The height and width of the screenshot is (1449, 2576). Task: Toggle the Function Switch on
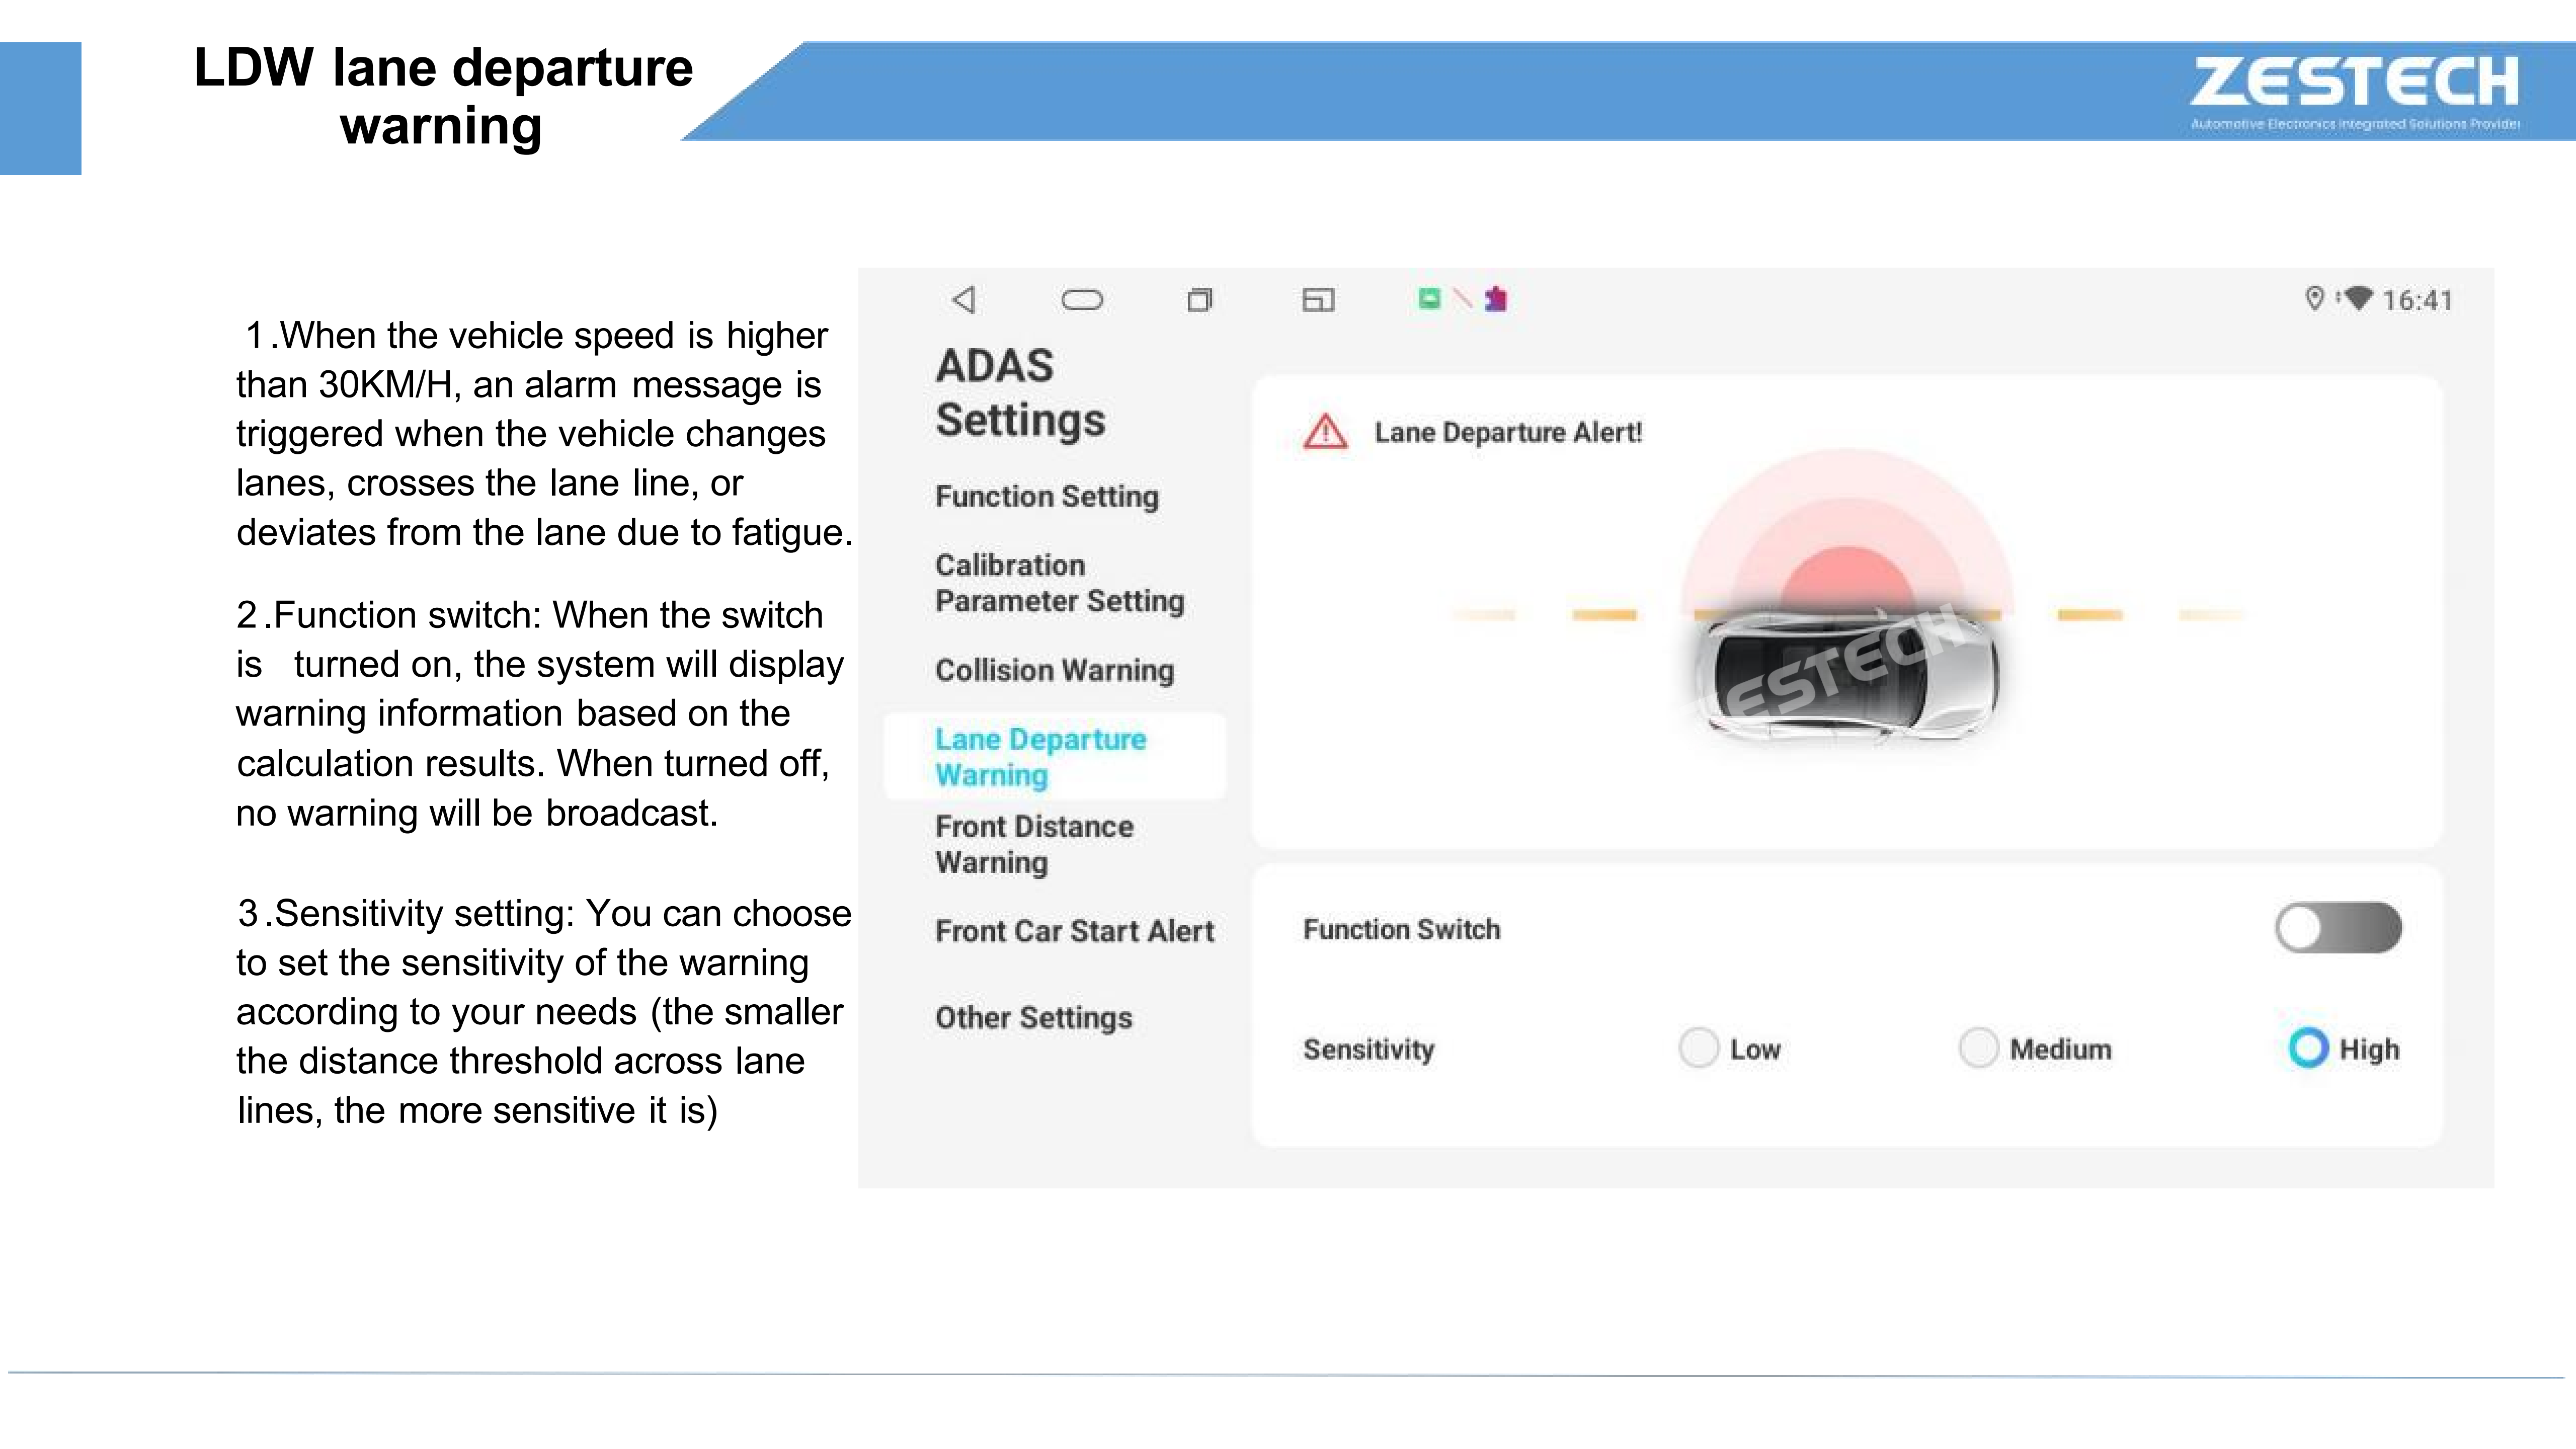coord(2337,928)
